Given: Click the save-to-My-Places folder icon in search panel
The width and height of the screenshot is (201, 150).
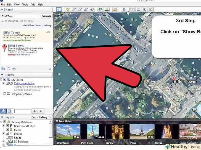Looking at the screenshot, I should tap(3, 69).
